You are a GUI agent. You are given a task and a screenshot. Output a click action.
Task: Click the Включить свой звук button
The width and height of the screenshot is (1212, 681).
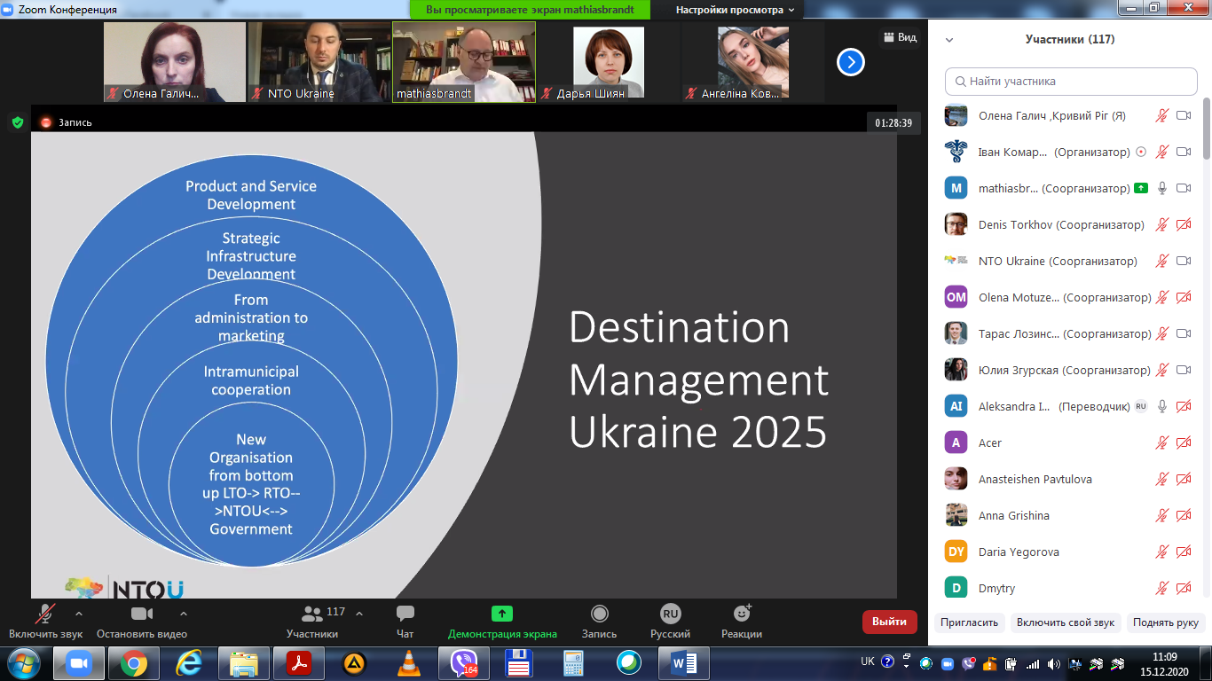click(1066, 622)
